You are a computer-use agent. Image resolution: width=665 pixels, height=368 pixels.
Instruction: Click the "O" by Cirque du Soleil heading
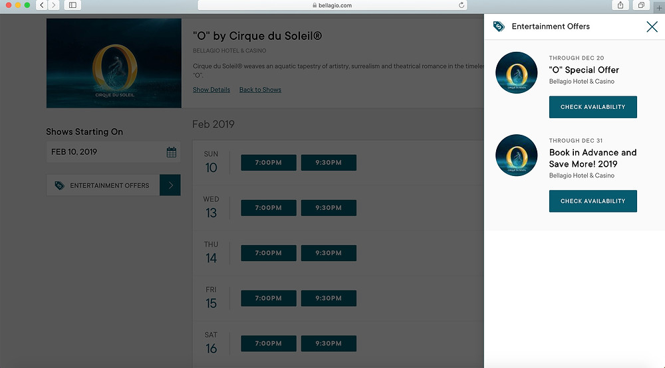(257, 36)
